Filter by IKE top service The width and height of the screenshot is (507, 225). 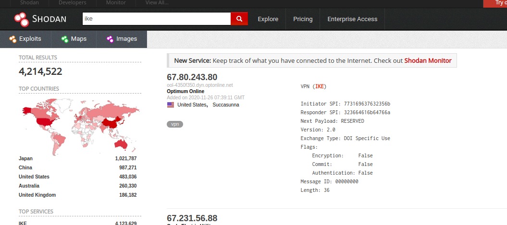click(x=23, y=223)
